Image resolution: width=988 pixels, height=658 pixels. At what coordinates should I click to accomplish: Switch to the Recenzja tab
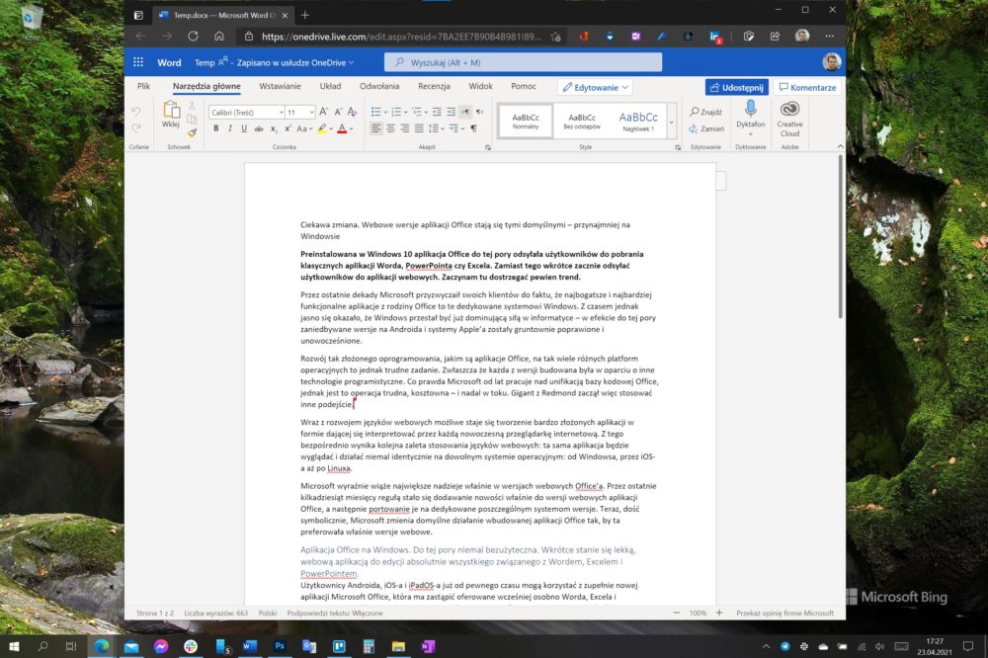pyautogui.click(x=434, y=86)
